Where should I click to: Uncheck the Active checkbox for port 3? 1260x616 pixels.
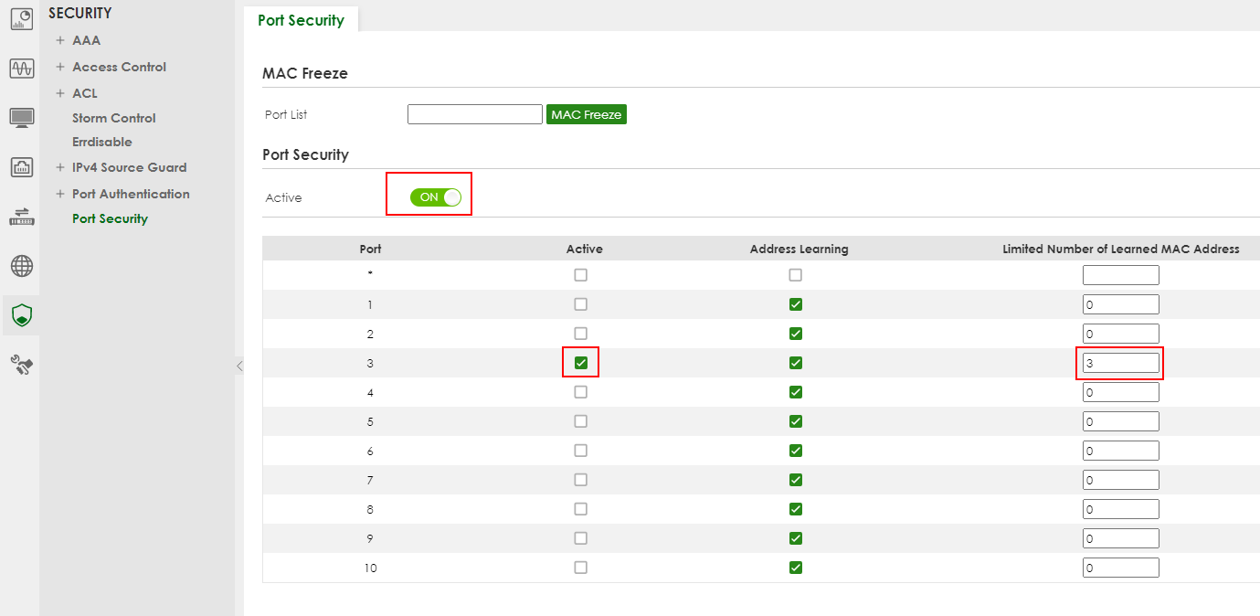tap(580, 363)
